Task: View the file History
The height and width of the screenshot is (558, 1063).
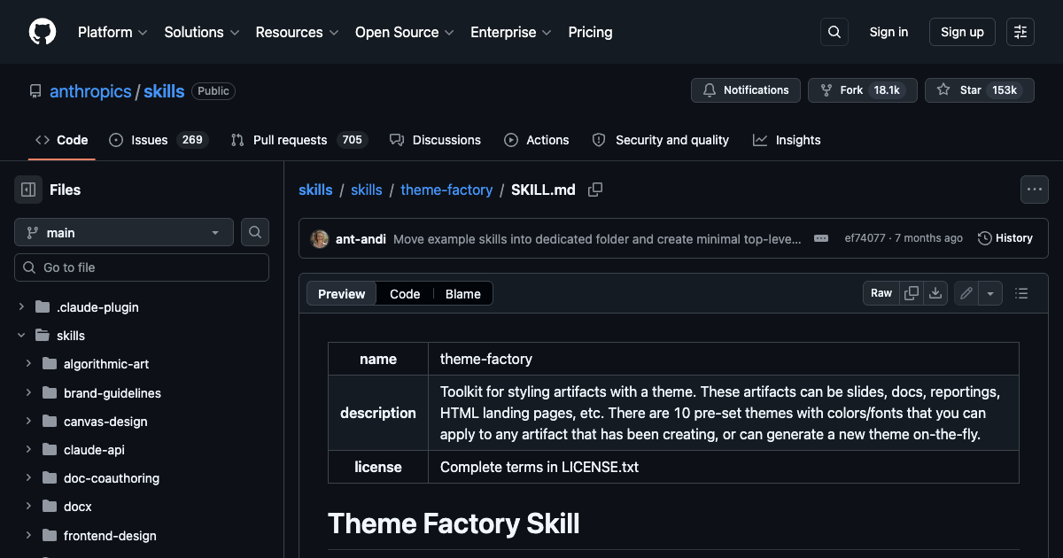Action: [x=1005, y=238]
